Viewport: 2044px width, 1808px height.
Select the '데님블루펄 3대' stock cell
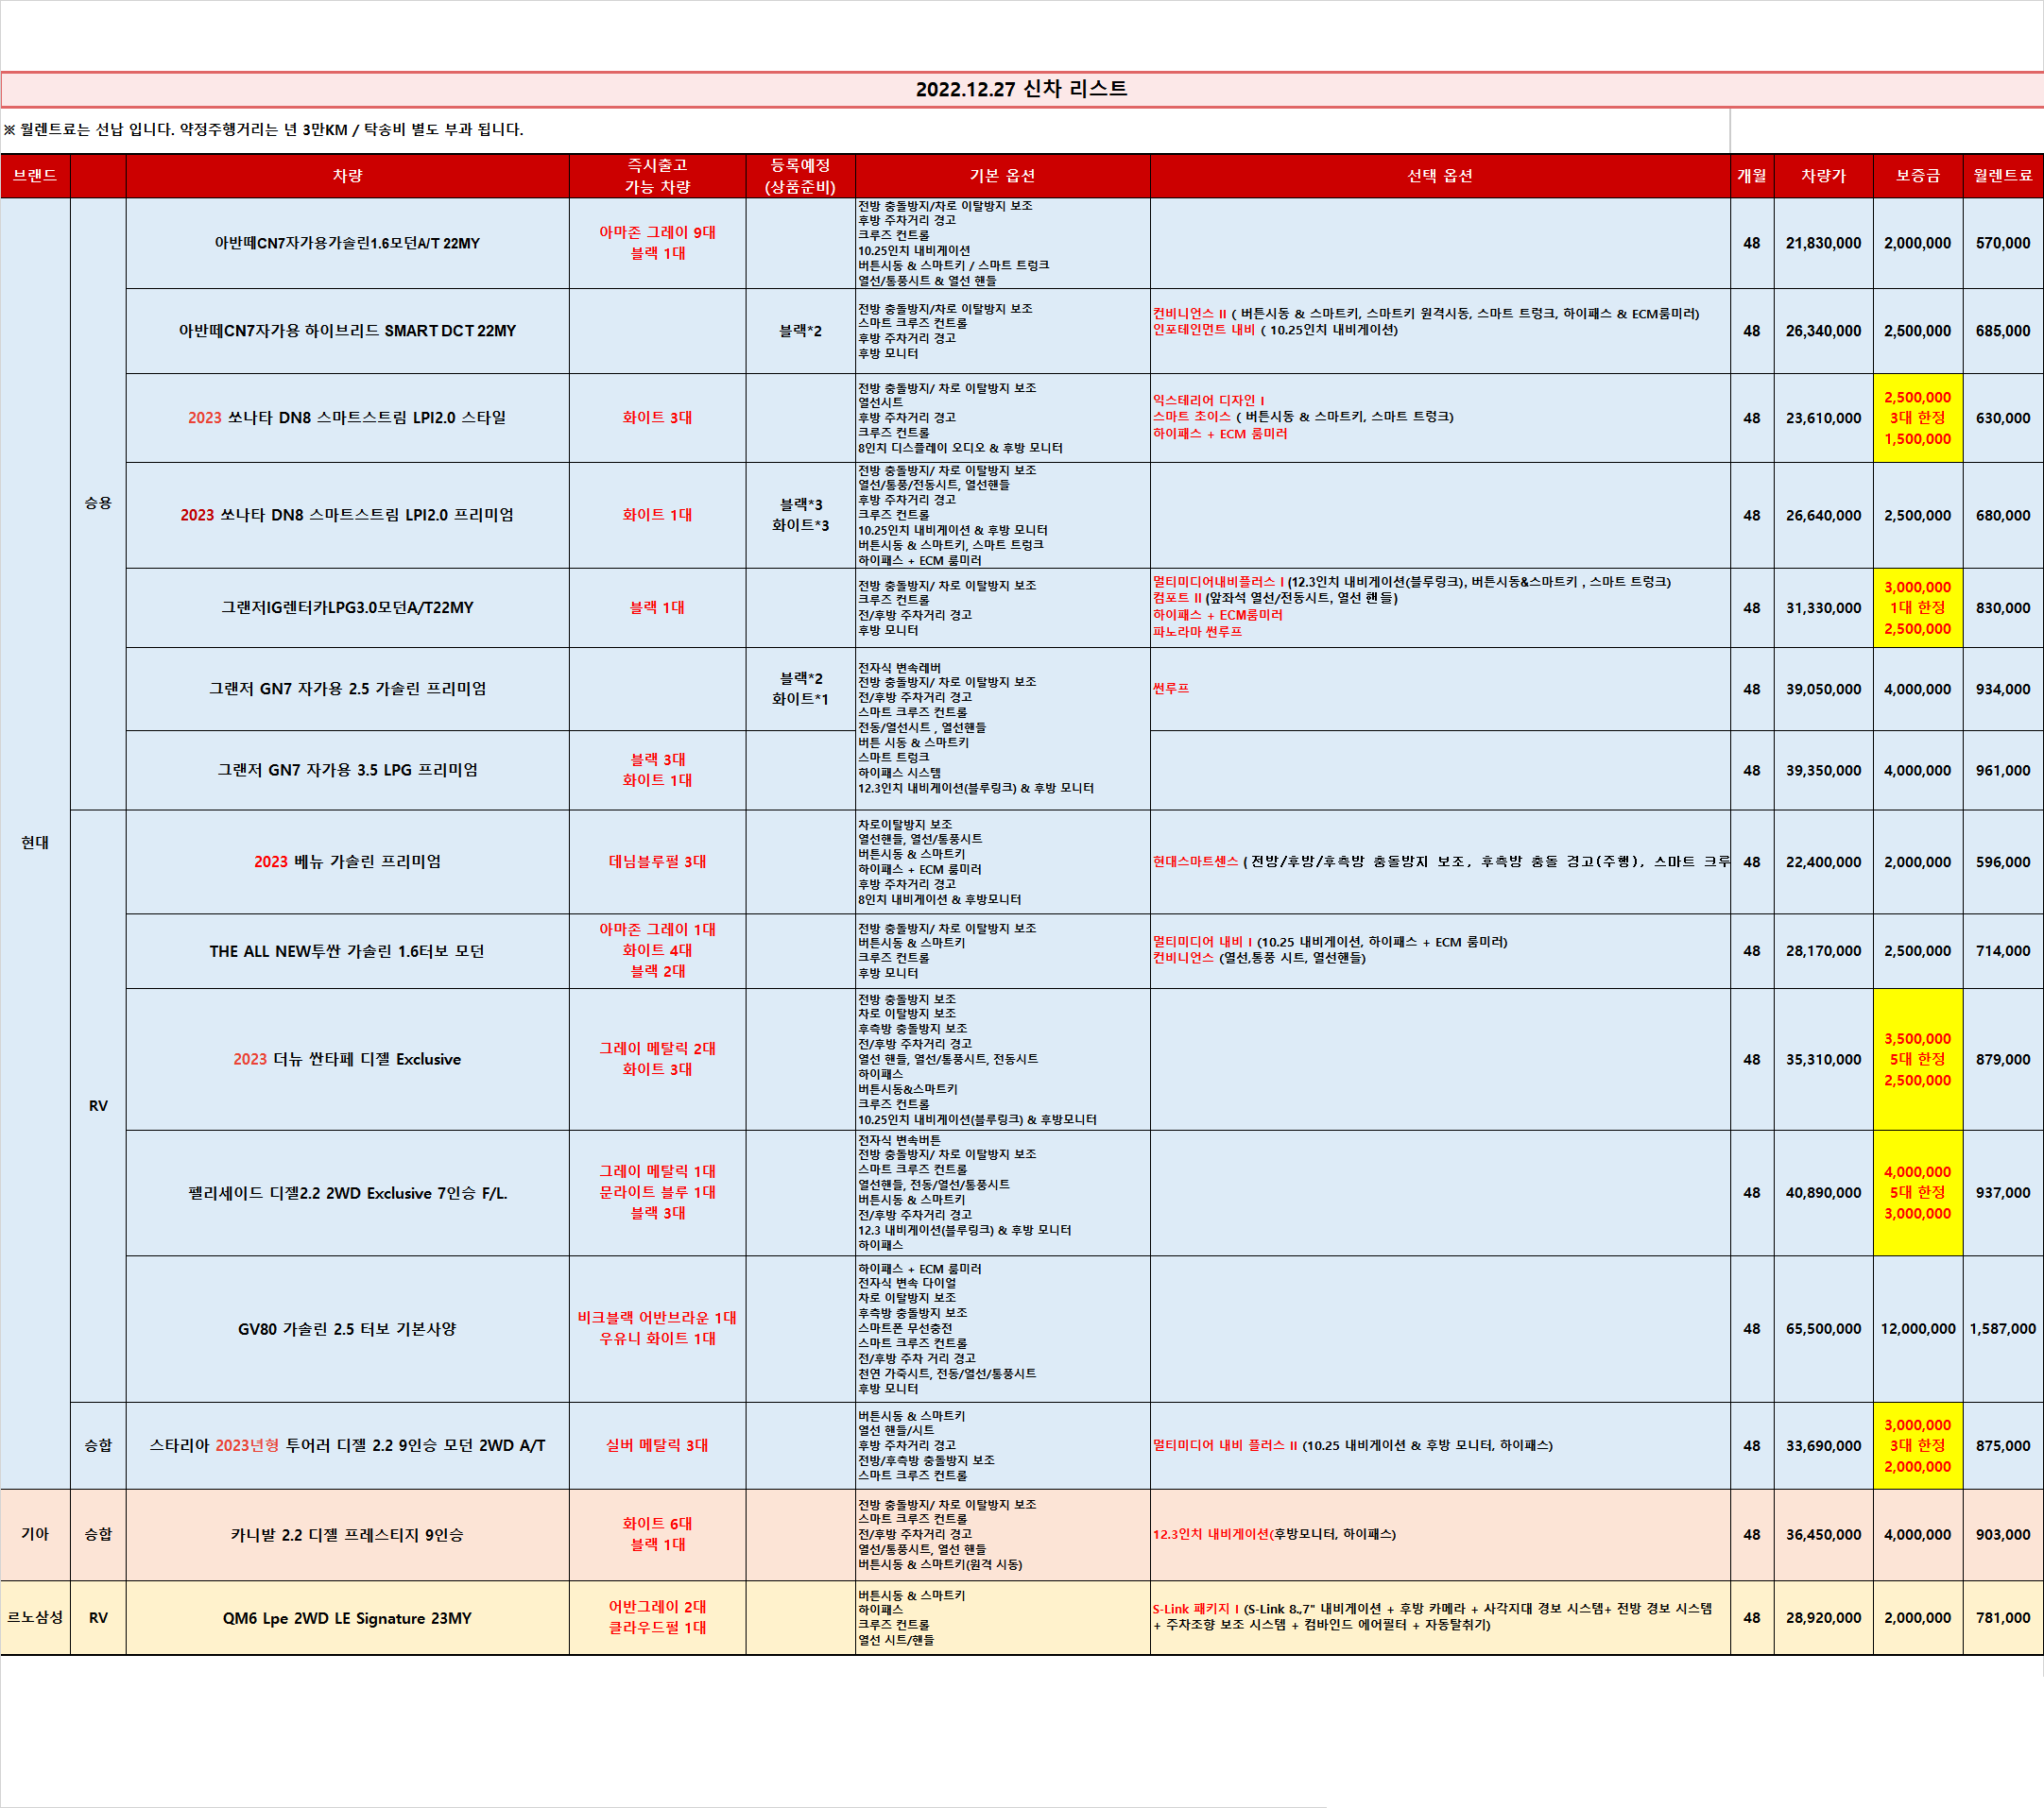pyautogui.click(x=657, y=861)
